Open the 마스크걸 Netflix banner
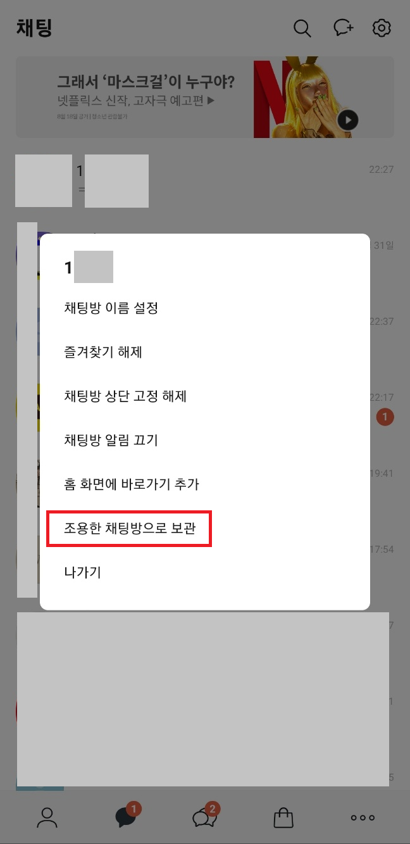Screen dimensions: 410x844 [x=205, y=98]
